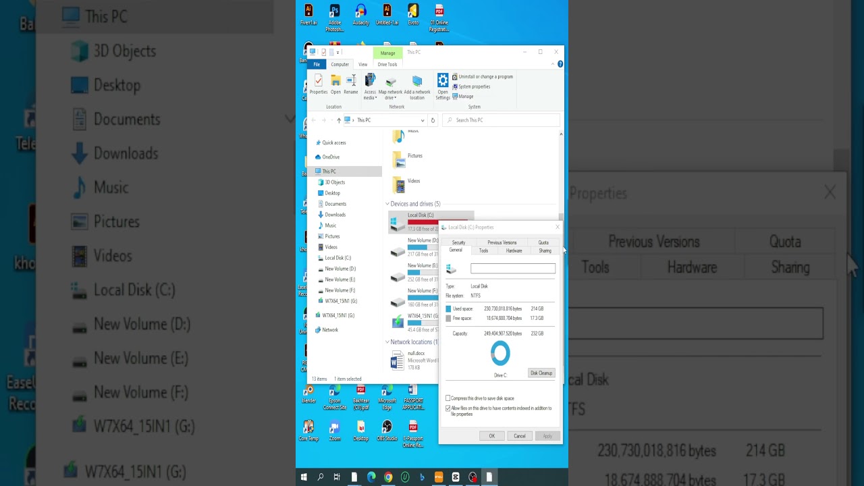Collapse the ribbon with the chevron
864x486 pixels.
click(x=552, y=64)
